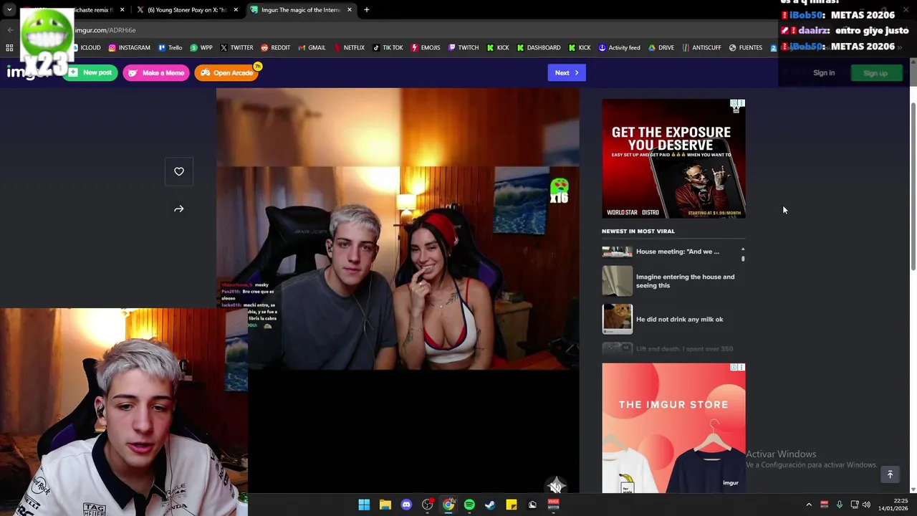The height and width of the screenshot is (516, 917).
Task: Open Voicemeeter from the taskbar
Action: (553, 505)
